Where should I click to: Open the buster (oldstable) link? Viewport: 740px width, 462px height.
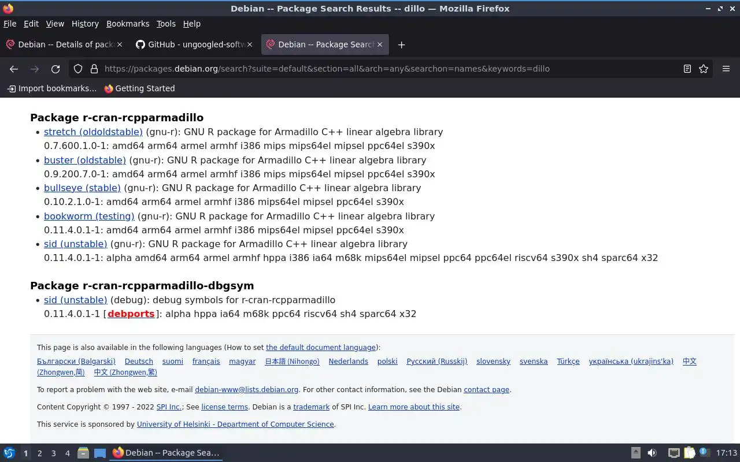[x=85, y=160]
